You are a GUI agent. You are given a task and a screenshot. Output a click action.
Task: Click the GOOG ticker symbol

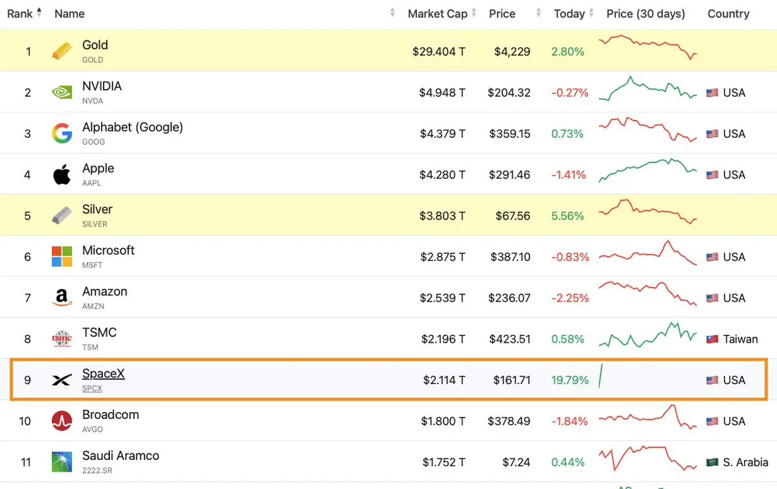point(93,142)
